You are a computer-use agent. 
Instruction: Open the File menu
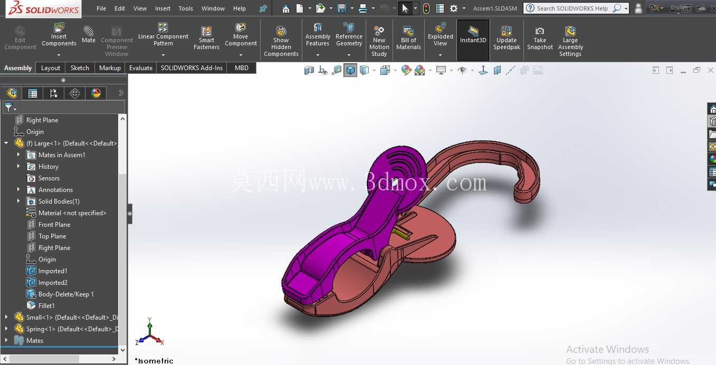click(x=101, y=8)
